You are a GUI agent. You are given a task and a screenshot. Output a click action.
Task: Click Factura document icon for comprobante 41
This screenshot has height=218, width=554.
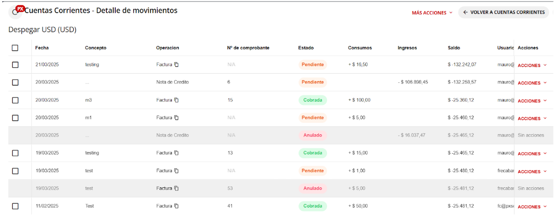(x=177, y=206)
